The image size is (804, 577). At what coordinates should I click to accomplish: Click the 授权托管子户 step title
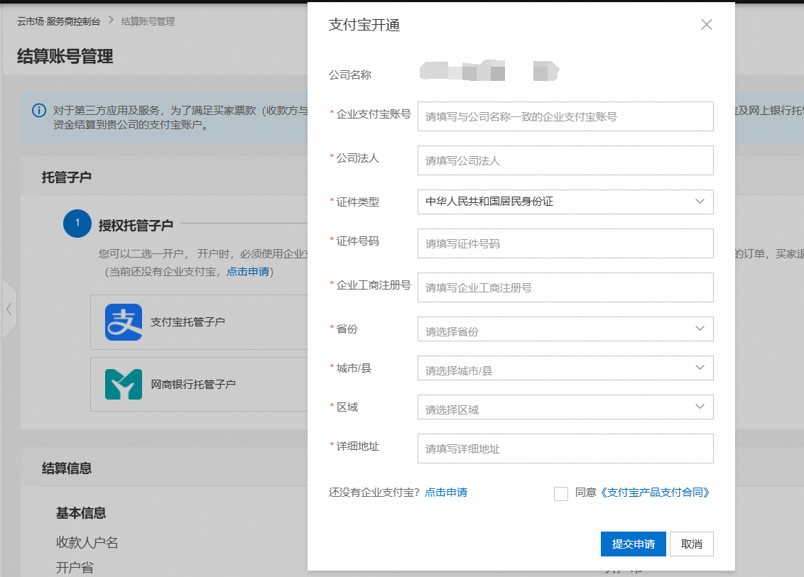[x=136, y=226]
